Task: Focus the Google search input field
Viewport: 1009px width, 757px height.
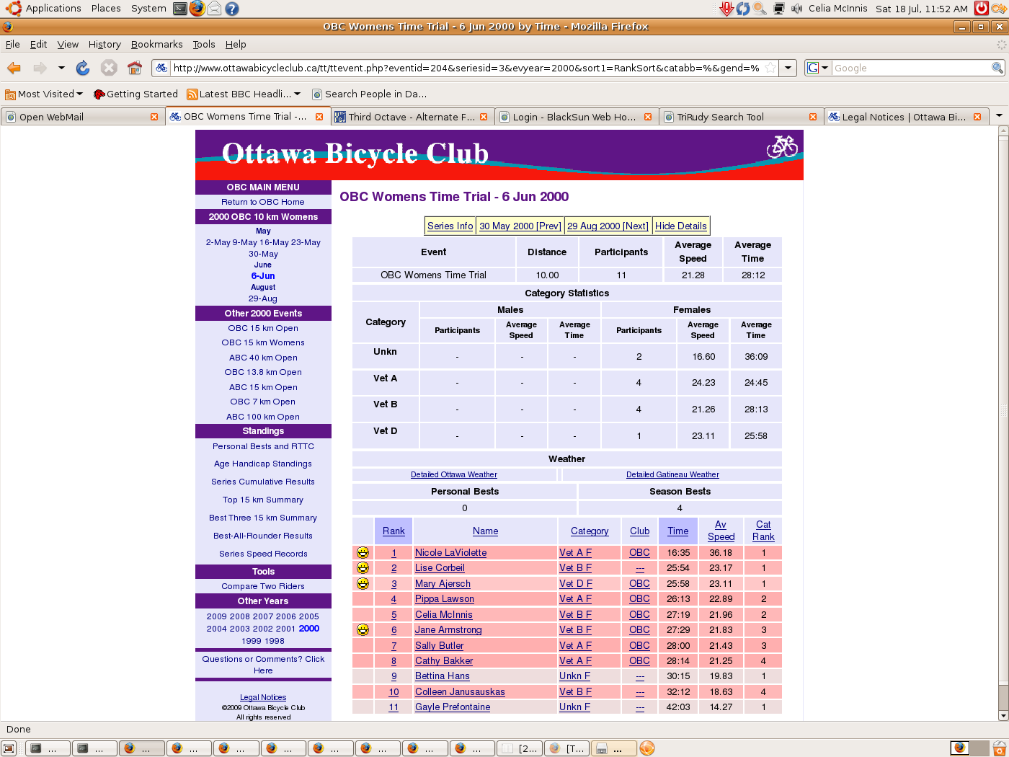Action: coord(911,68)
